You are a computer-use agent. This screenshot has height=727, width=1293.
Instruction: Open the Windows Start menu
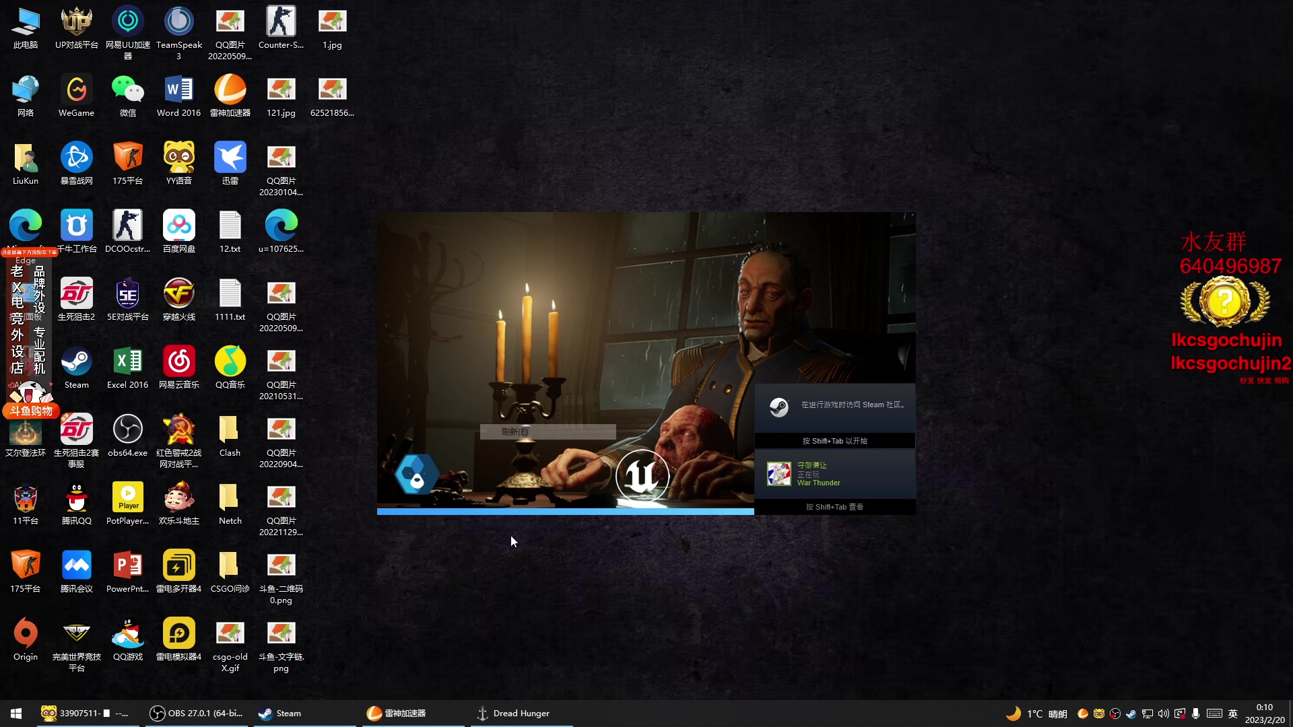click(x=16, y=714)
